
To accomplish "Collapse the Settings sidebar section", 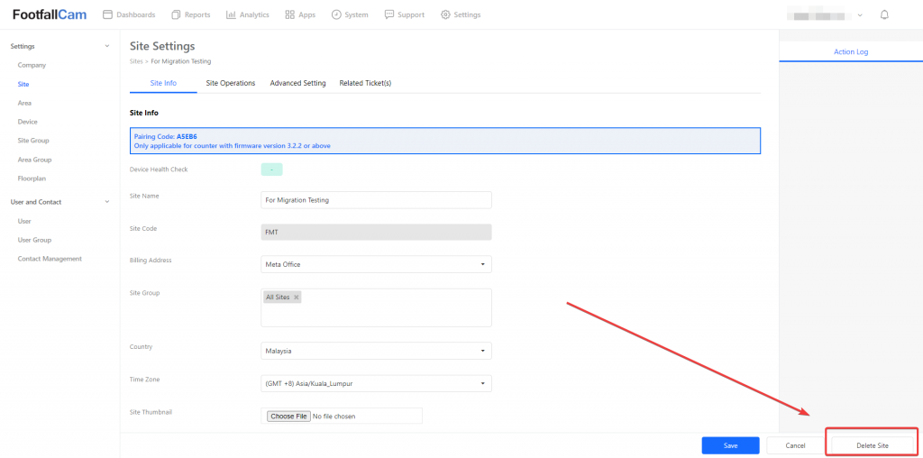I will pos(107,46).
